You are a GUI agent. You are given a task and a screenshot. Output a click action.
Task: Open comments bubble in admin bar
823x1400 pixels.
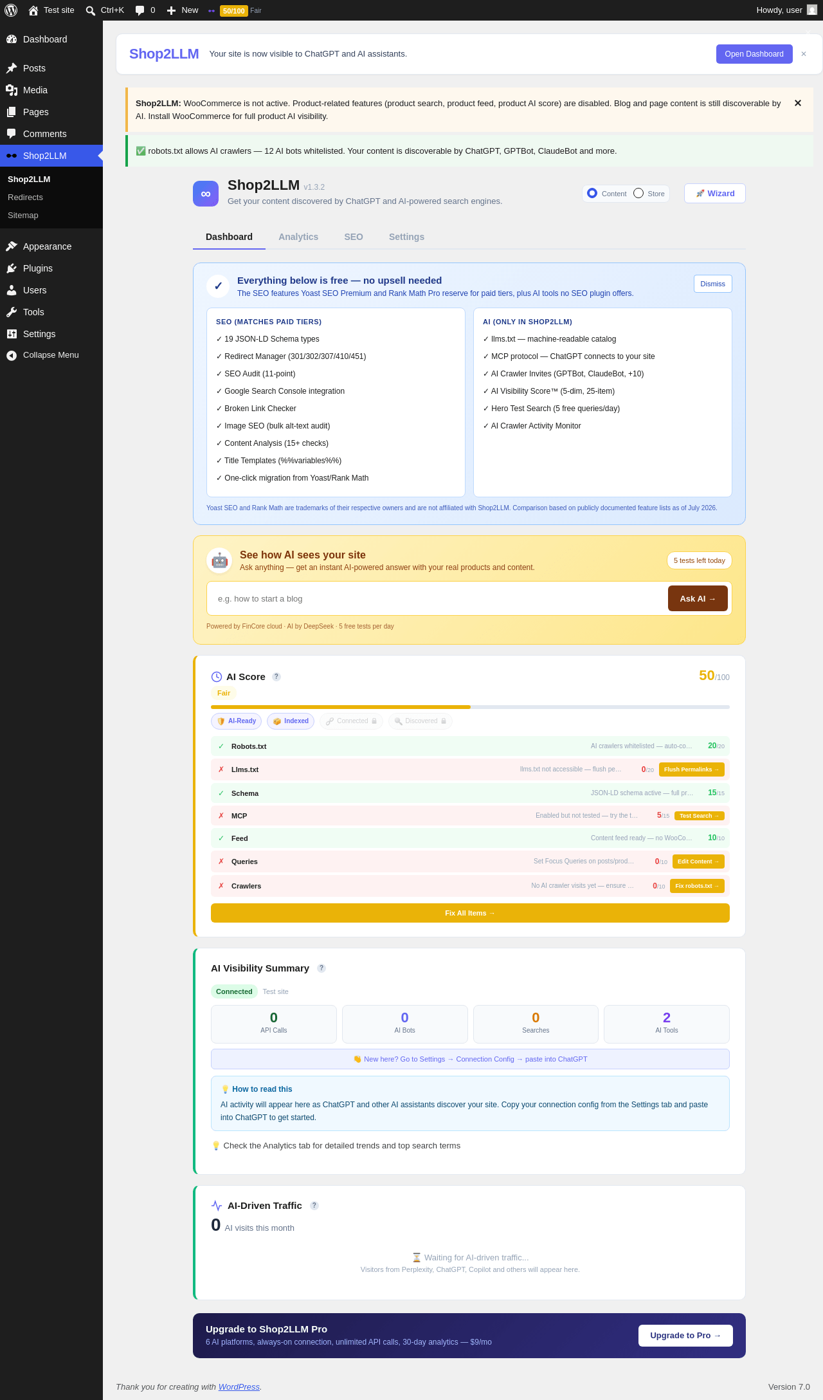pos(145,10)
